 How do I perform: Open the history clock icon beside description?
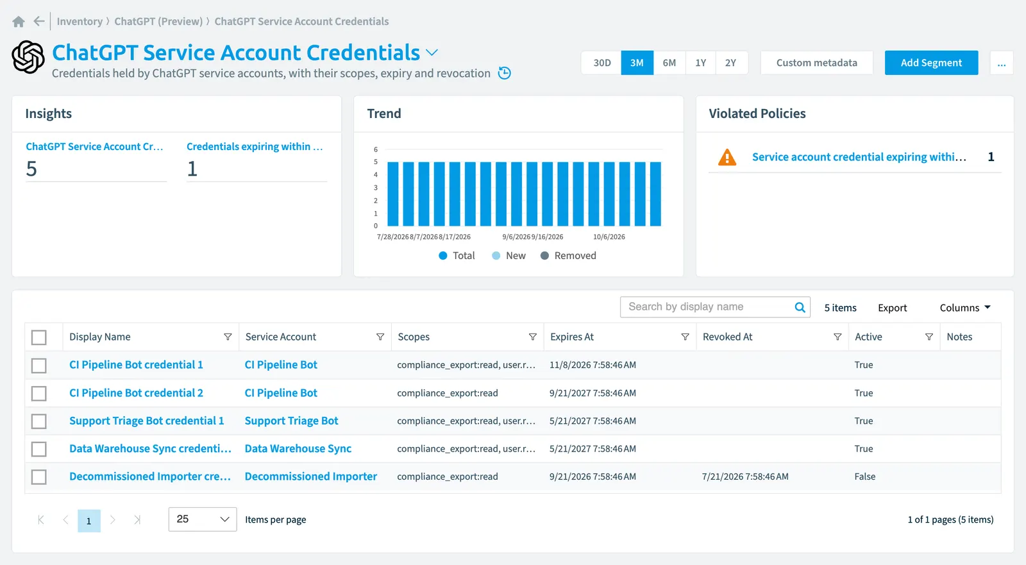[x=505, y=73]
